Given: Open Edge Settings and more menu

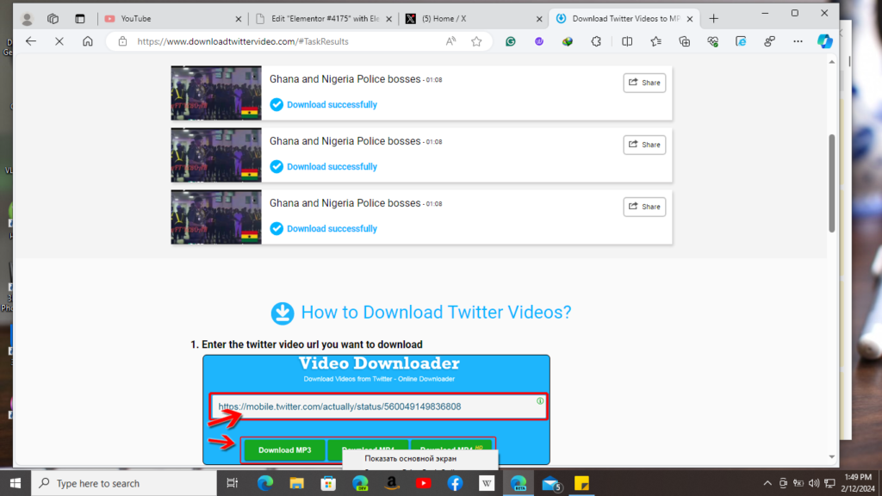Looking at the screenshot, I should (x=798, y=41).
